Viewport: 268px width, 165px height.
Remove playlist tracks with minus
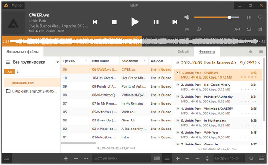pos(187,158)
